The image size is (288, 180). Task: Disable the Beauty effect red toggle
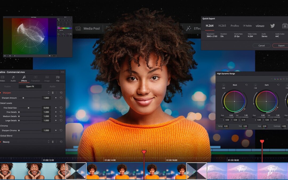click(1, 142)
